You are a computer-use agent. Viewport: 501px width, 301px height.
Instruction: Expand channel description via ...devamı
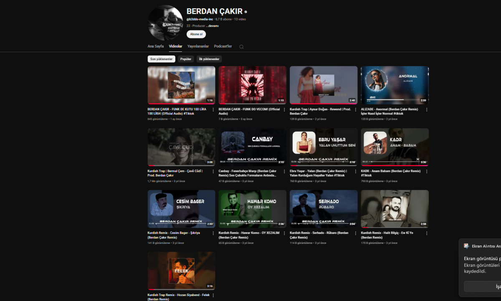point(213,26)
